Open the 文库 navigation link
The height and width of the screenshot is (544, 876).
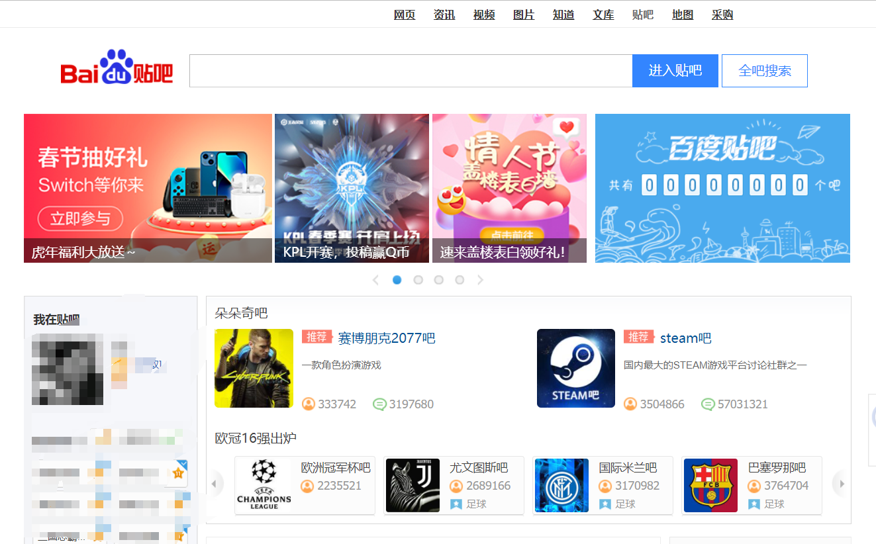pyautogui.click(x=603, y=15)
